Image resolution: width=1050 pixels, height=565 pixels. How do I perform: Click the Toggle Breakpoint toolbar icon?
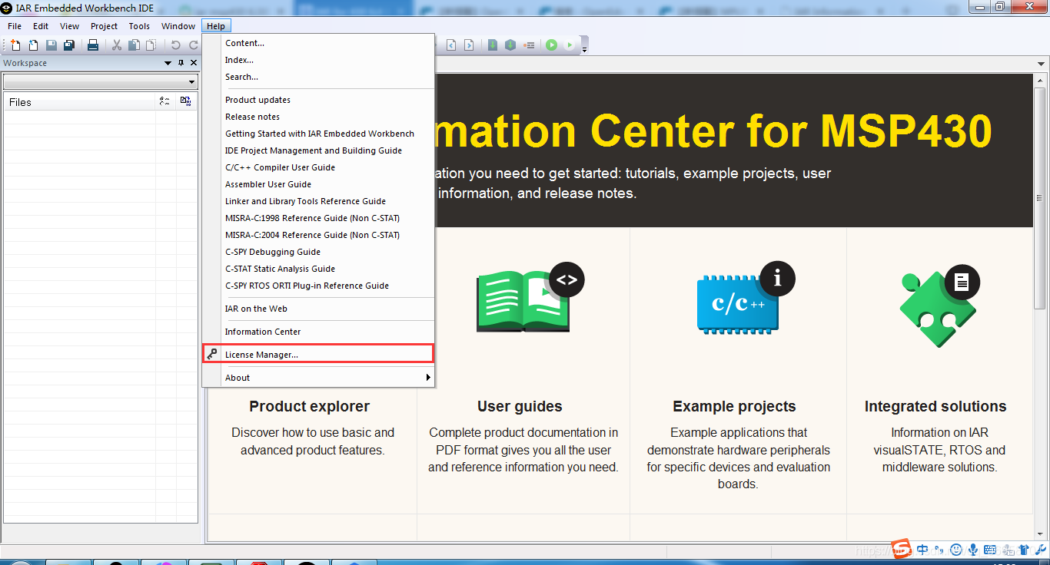click(529, 45)
